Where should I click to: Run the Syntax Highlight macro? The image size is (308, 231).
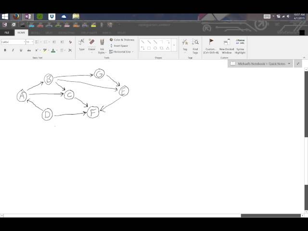point(240,46)
